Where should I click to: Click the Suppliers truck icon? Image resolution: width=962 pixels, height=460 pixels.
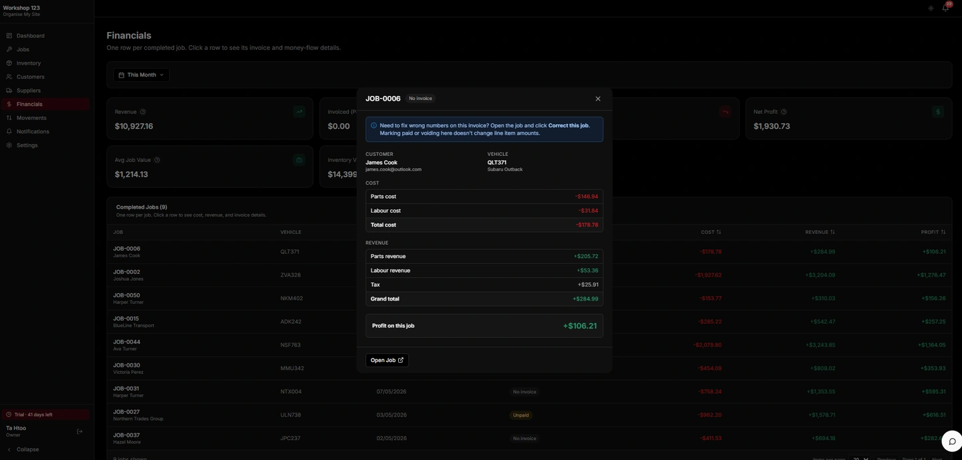click(9, 90)
